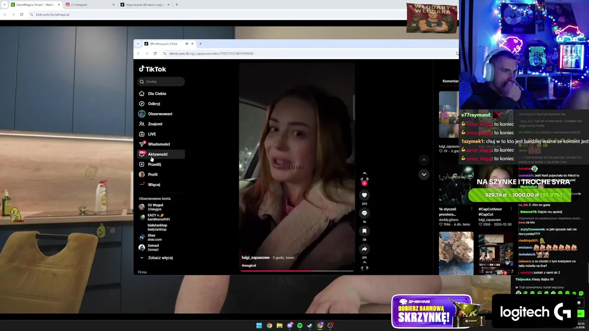
Task: Open the tab search dropdown in Kick window
Action: pos(4,5)
